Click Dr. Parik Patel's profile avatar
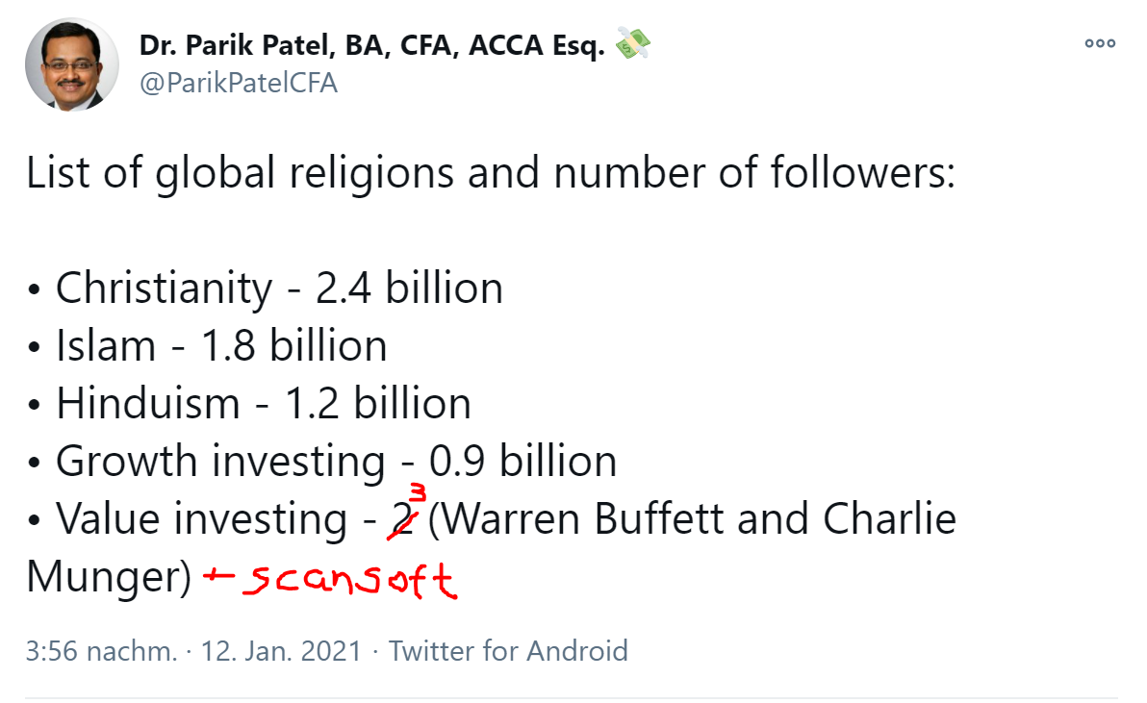The image size is (1147, 703). click(71, 63)
